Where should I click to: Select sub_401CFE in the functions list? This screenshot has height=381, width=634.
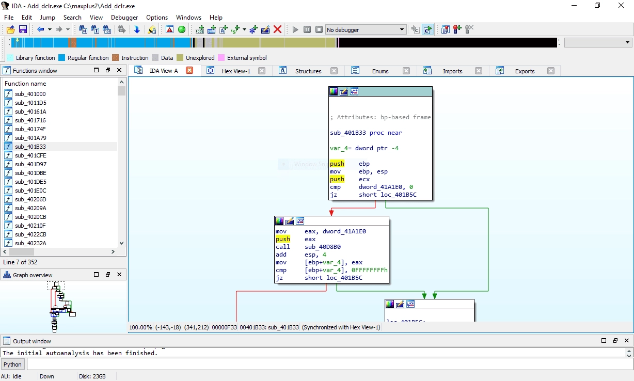click(60, 155)
